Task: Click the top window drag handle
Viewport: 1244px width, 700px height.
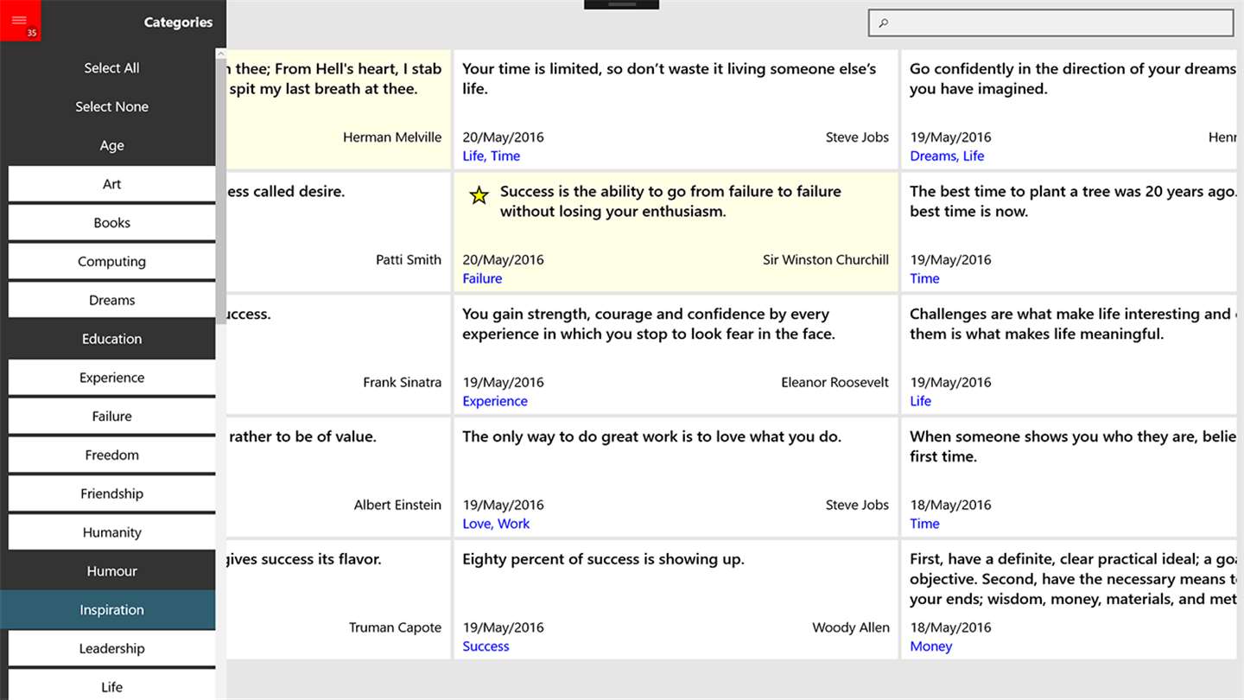Action: [x=621, y=4]
